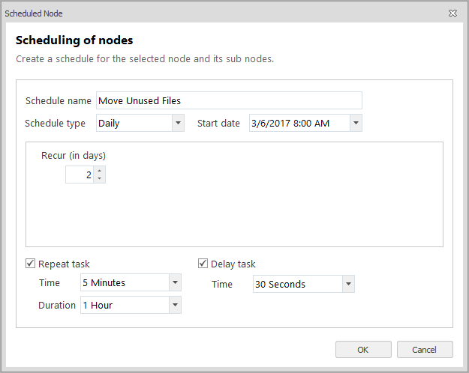
Task: Decrease Recur days with down arrow
Action: (100, 178)
